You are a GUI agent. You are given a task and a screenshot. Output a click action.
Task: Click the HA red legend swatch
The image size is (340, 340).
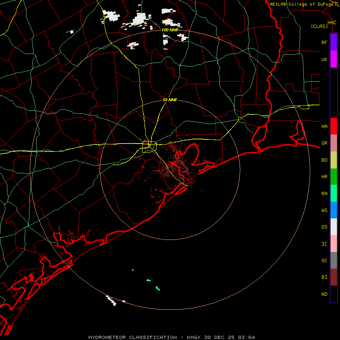click(x=334, y=126)
